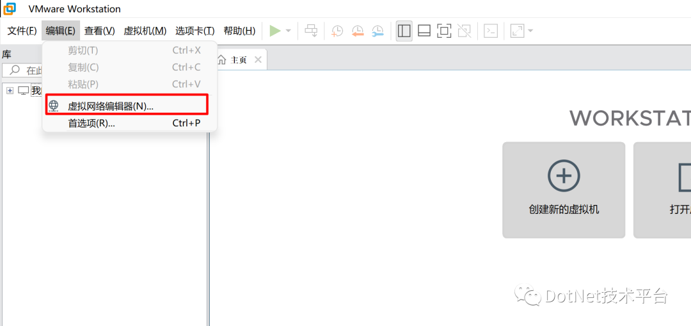Image resolution: width=691 pixels, height=326 pixels.
Task: Open 首选项(R)... menu entry
Action: point(129,123)
